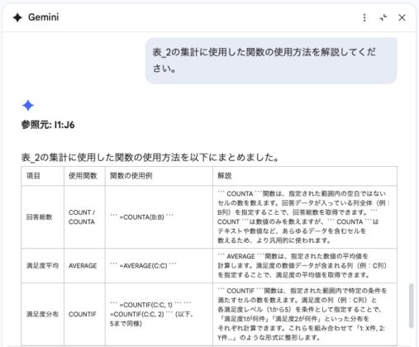Screen dimensions: 419x347
Task: Select the COUNT / COUNTA function cell
Action: (x=84, y=217)
